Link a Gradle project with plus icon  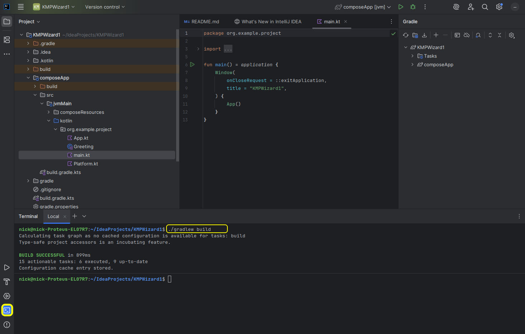pyautogui.click(x=436, y=35)
